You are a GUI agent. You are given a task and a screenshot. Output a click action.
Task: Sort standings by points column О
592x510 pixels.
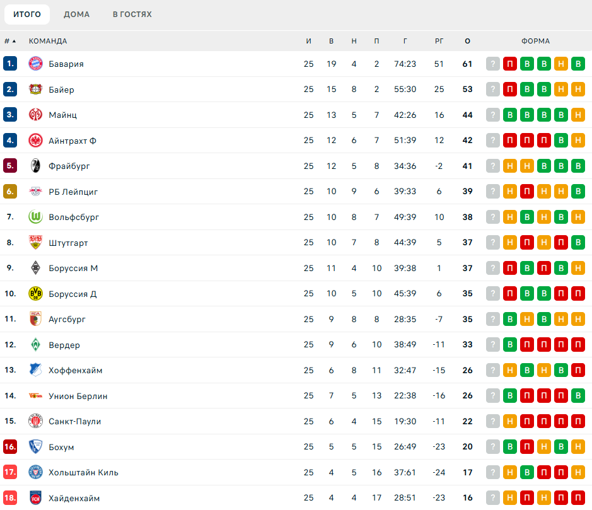point(467,41)
